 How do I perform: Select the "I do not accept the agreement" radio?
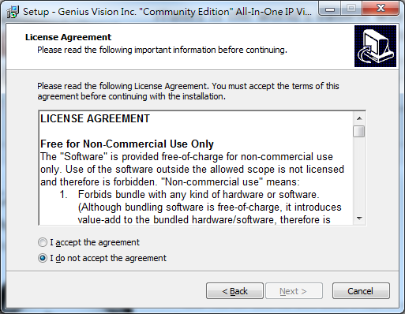click(x=43, y=258)
